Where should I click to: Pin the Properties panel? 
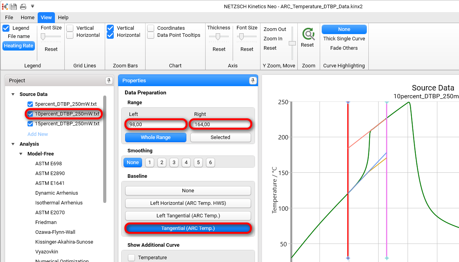click(x=253, y=80)
